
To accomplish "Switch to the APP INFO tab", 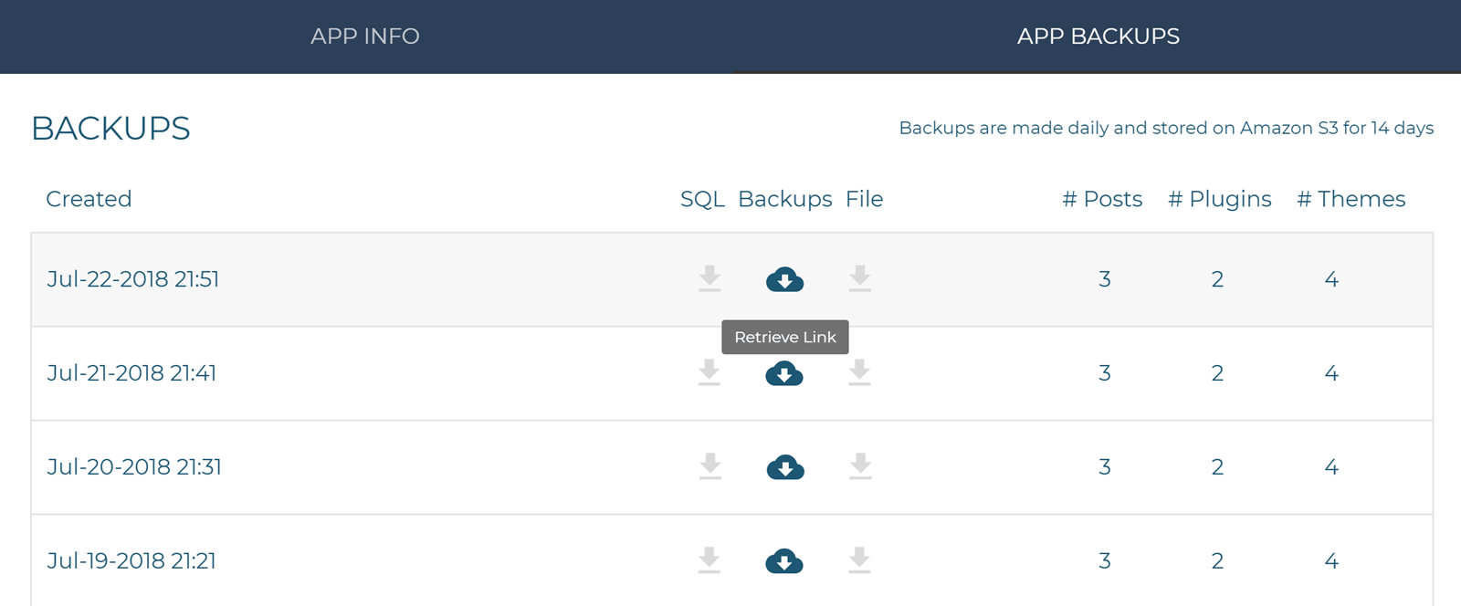I will 363,36.
